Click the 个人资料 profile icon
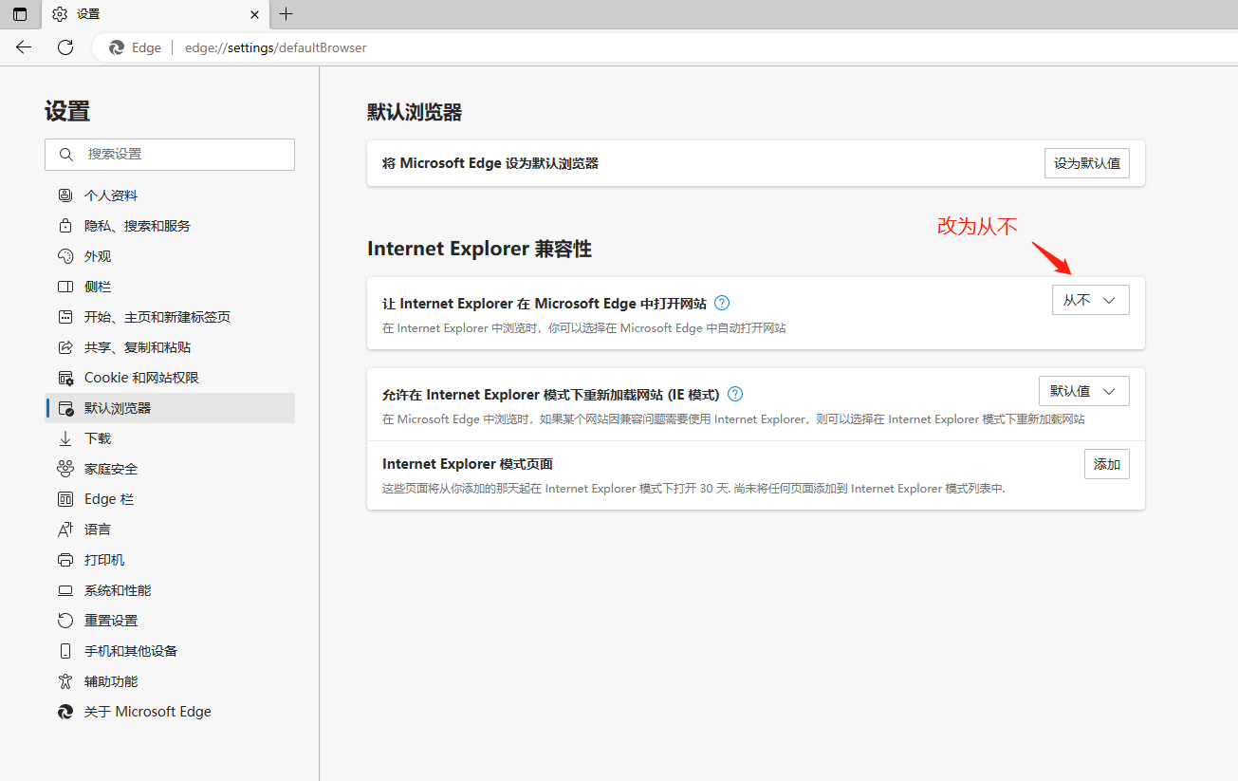 [65, 195]
